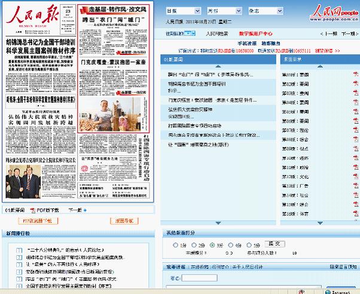Click the Internet zone globe in status bar

point(328,292)
